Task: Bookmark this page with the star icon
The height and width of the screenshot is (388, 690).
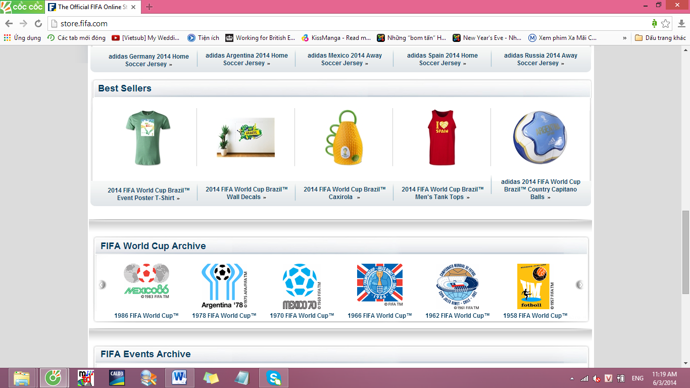Action: [666, 24]
